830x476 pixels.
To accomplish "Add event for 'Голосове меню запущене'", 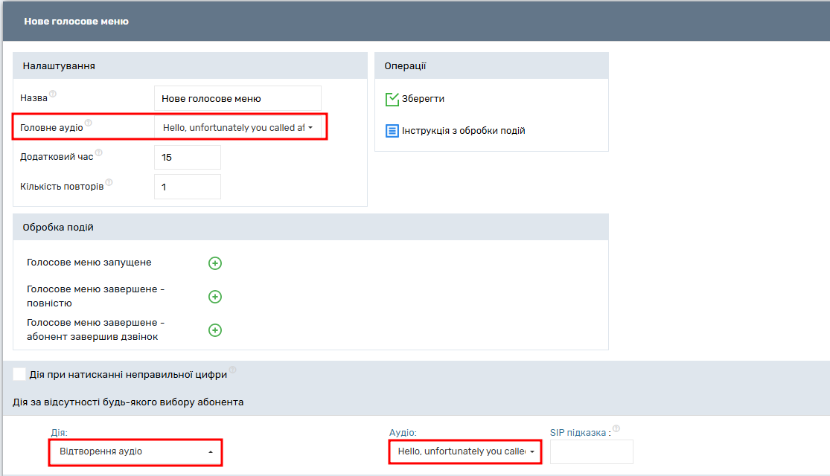I will pos(215,263).
